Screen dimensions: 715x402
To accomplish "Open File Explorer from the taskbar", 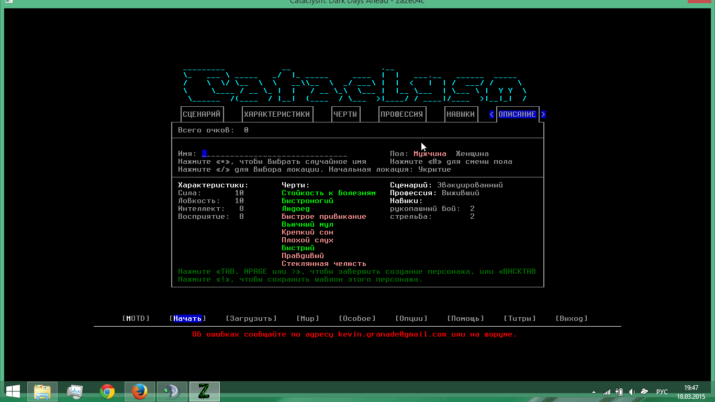I will coord(42,392).
